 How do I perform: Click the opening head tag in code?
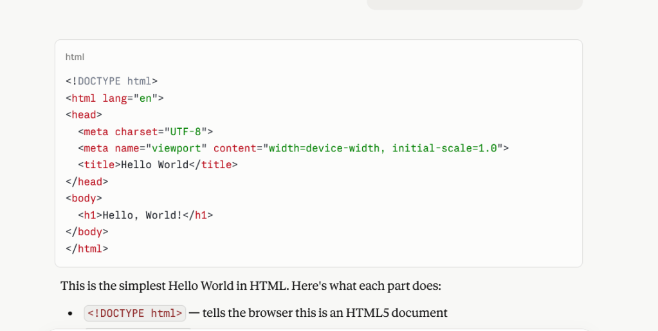(84, 115)
